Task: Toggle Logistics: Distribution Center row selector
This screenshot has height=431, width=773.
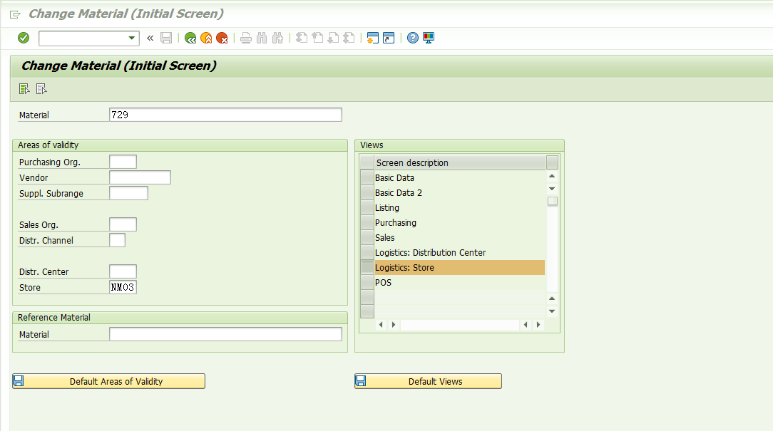Action: pyautogui.click(x=367, y=253)
